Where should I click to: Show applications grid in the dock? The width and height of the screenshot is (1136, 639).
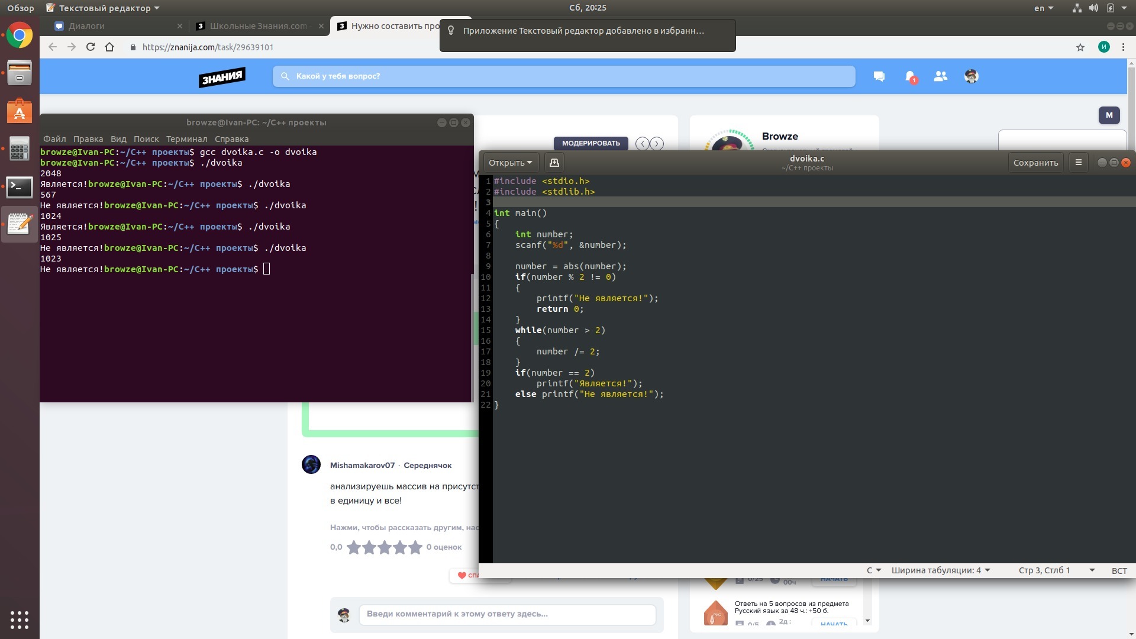[20, 619]
